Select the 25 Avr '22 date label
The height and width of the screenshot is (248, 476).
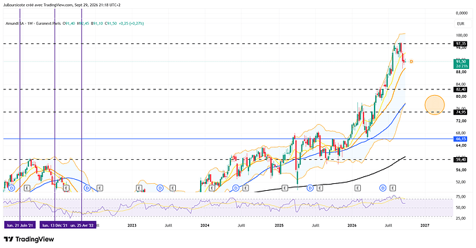83,225
